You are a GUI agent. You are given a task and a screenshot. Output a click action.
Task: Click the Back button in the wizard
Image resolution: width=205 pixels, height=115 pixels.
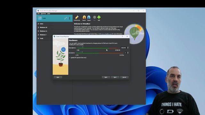point(106,77)
